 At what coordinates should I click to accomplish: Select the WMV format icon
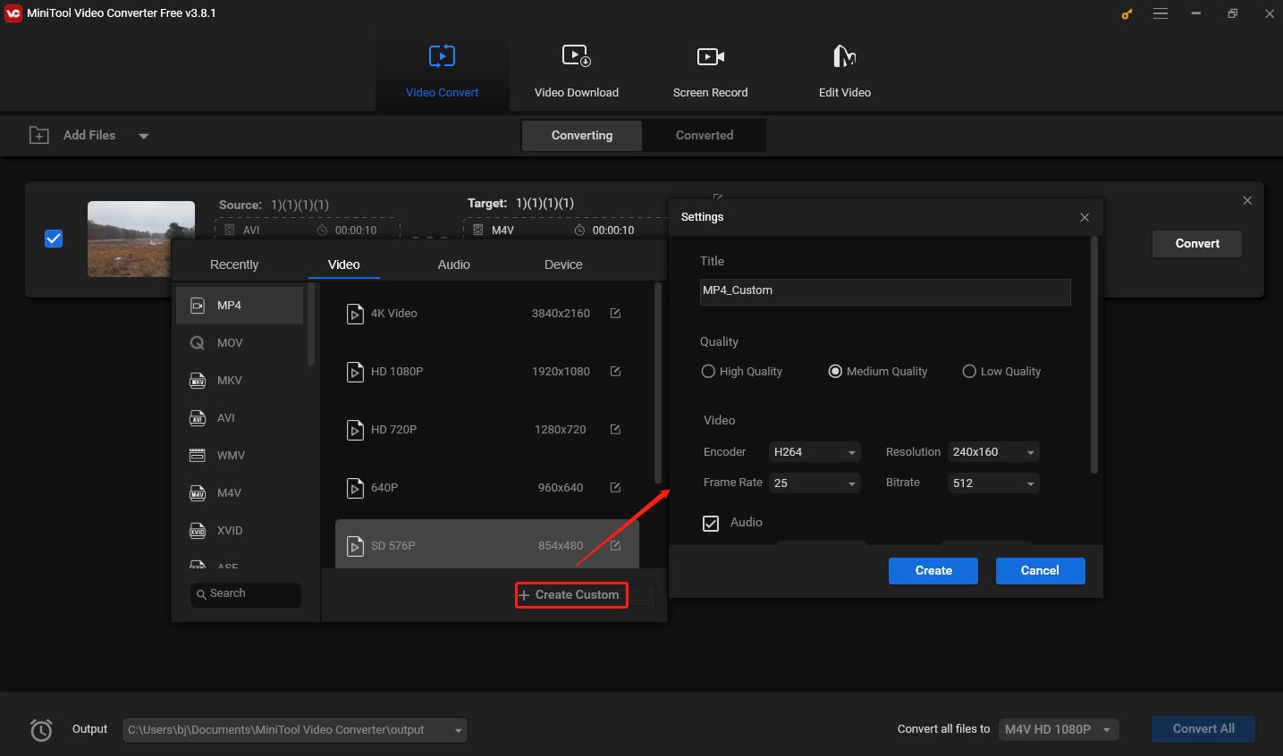click(198, 456)
